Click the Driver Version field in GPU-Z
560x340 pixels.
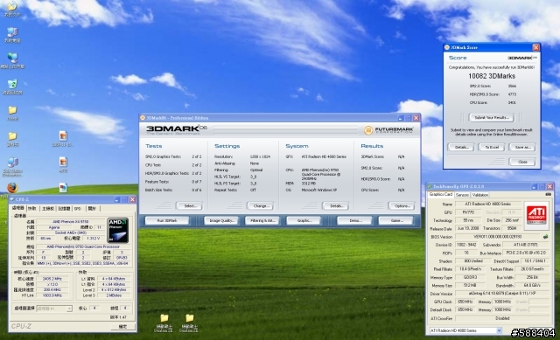tap(502, 294)
